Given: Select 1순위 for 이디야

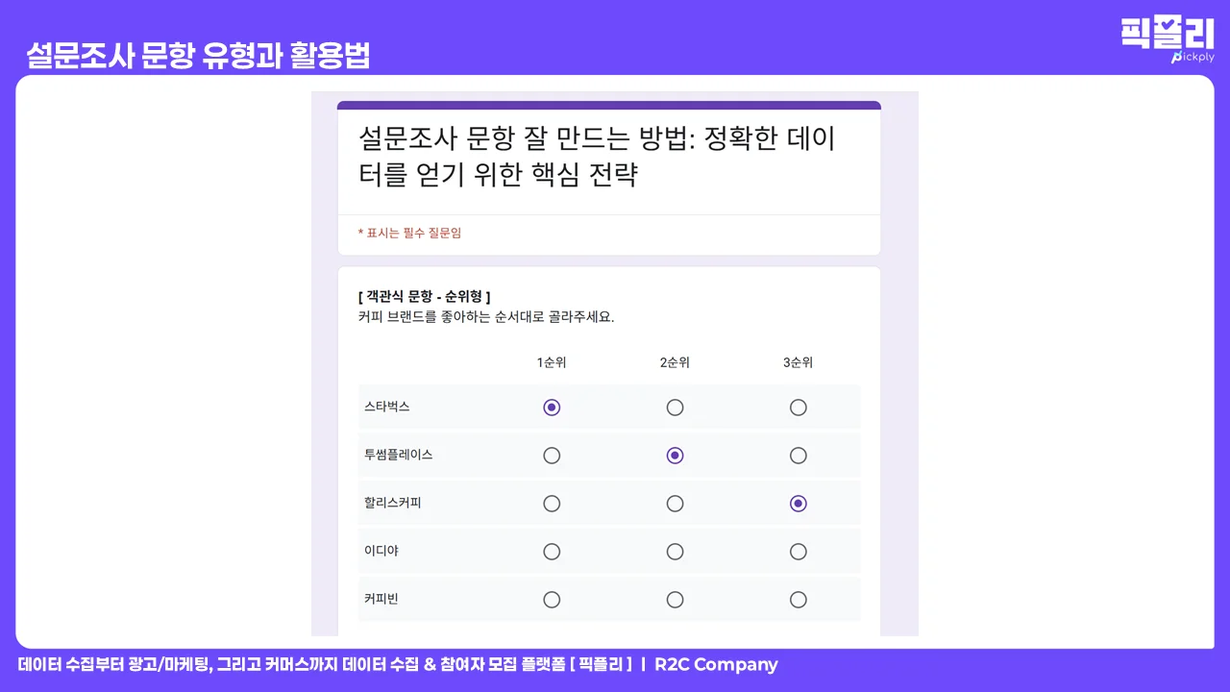Looking at the screenshot, I should click(x=552, y=551).
